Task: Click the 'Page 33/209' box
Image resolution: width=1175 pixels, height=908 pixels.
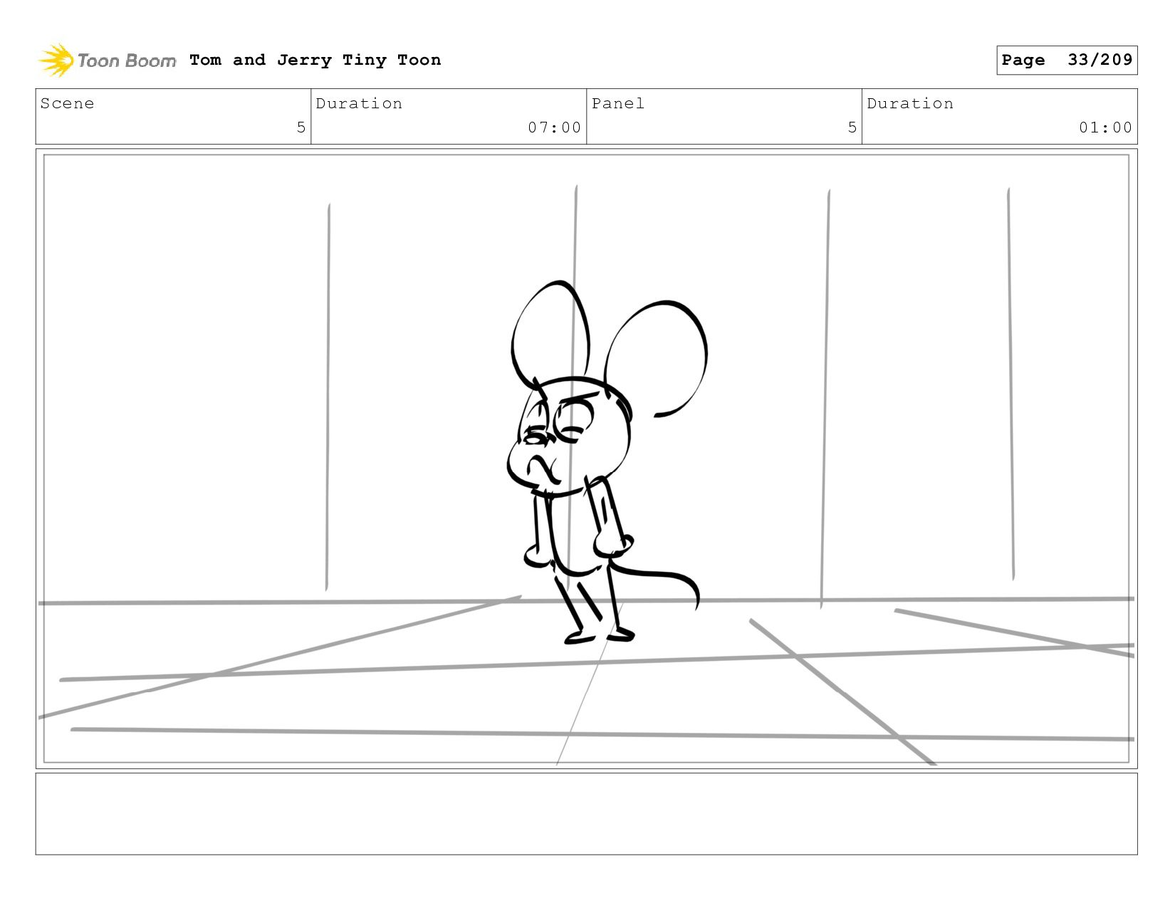Action: [x=1067, y=60]
